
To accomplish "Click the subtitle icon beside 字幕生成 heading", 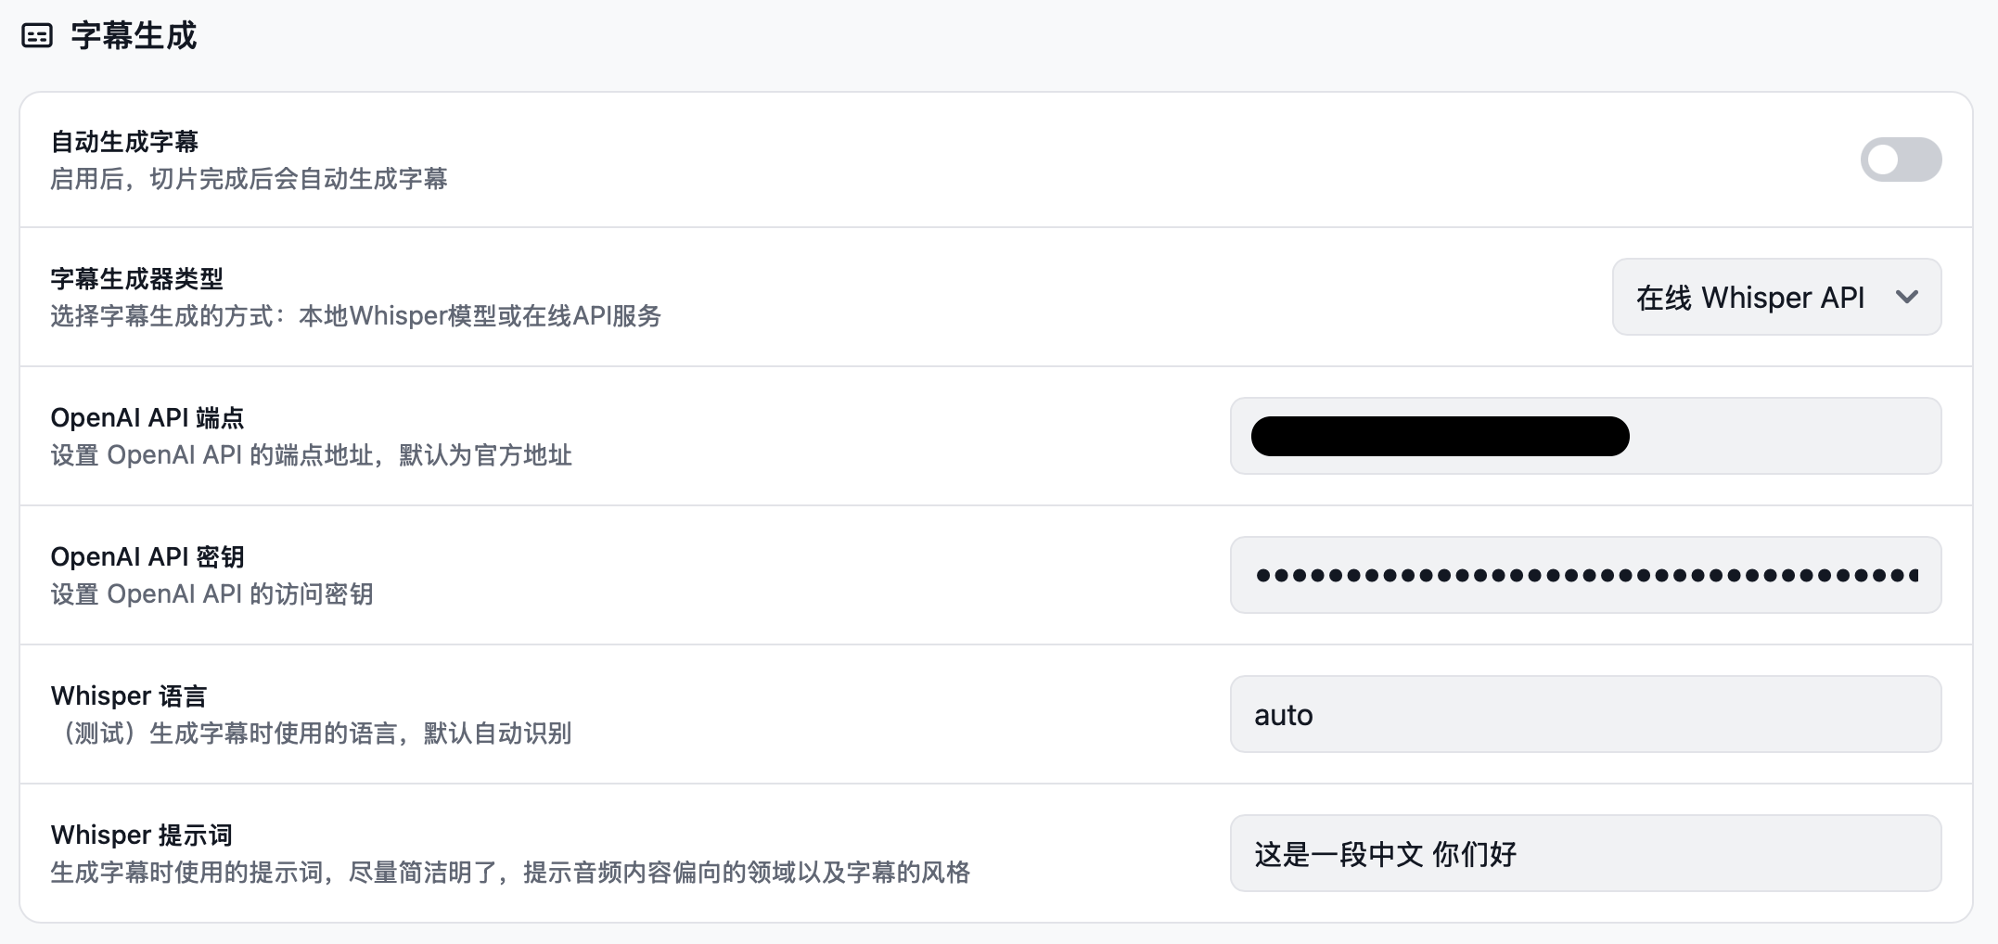I will tap(37, 36).
